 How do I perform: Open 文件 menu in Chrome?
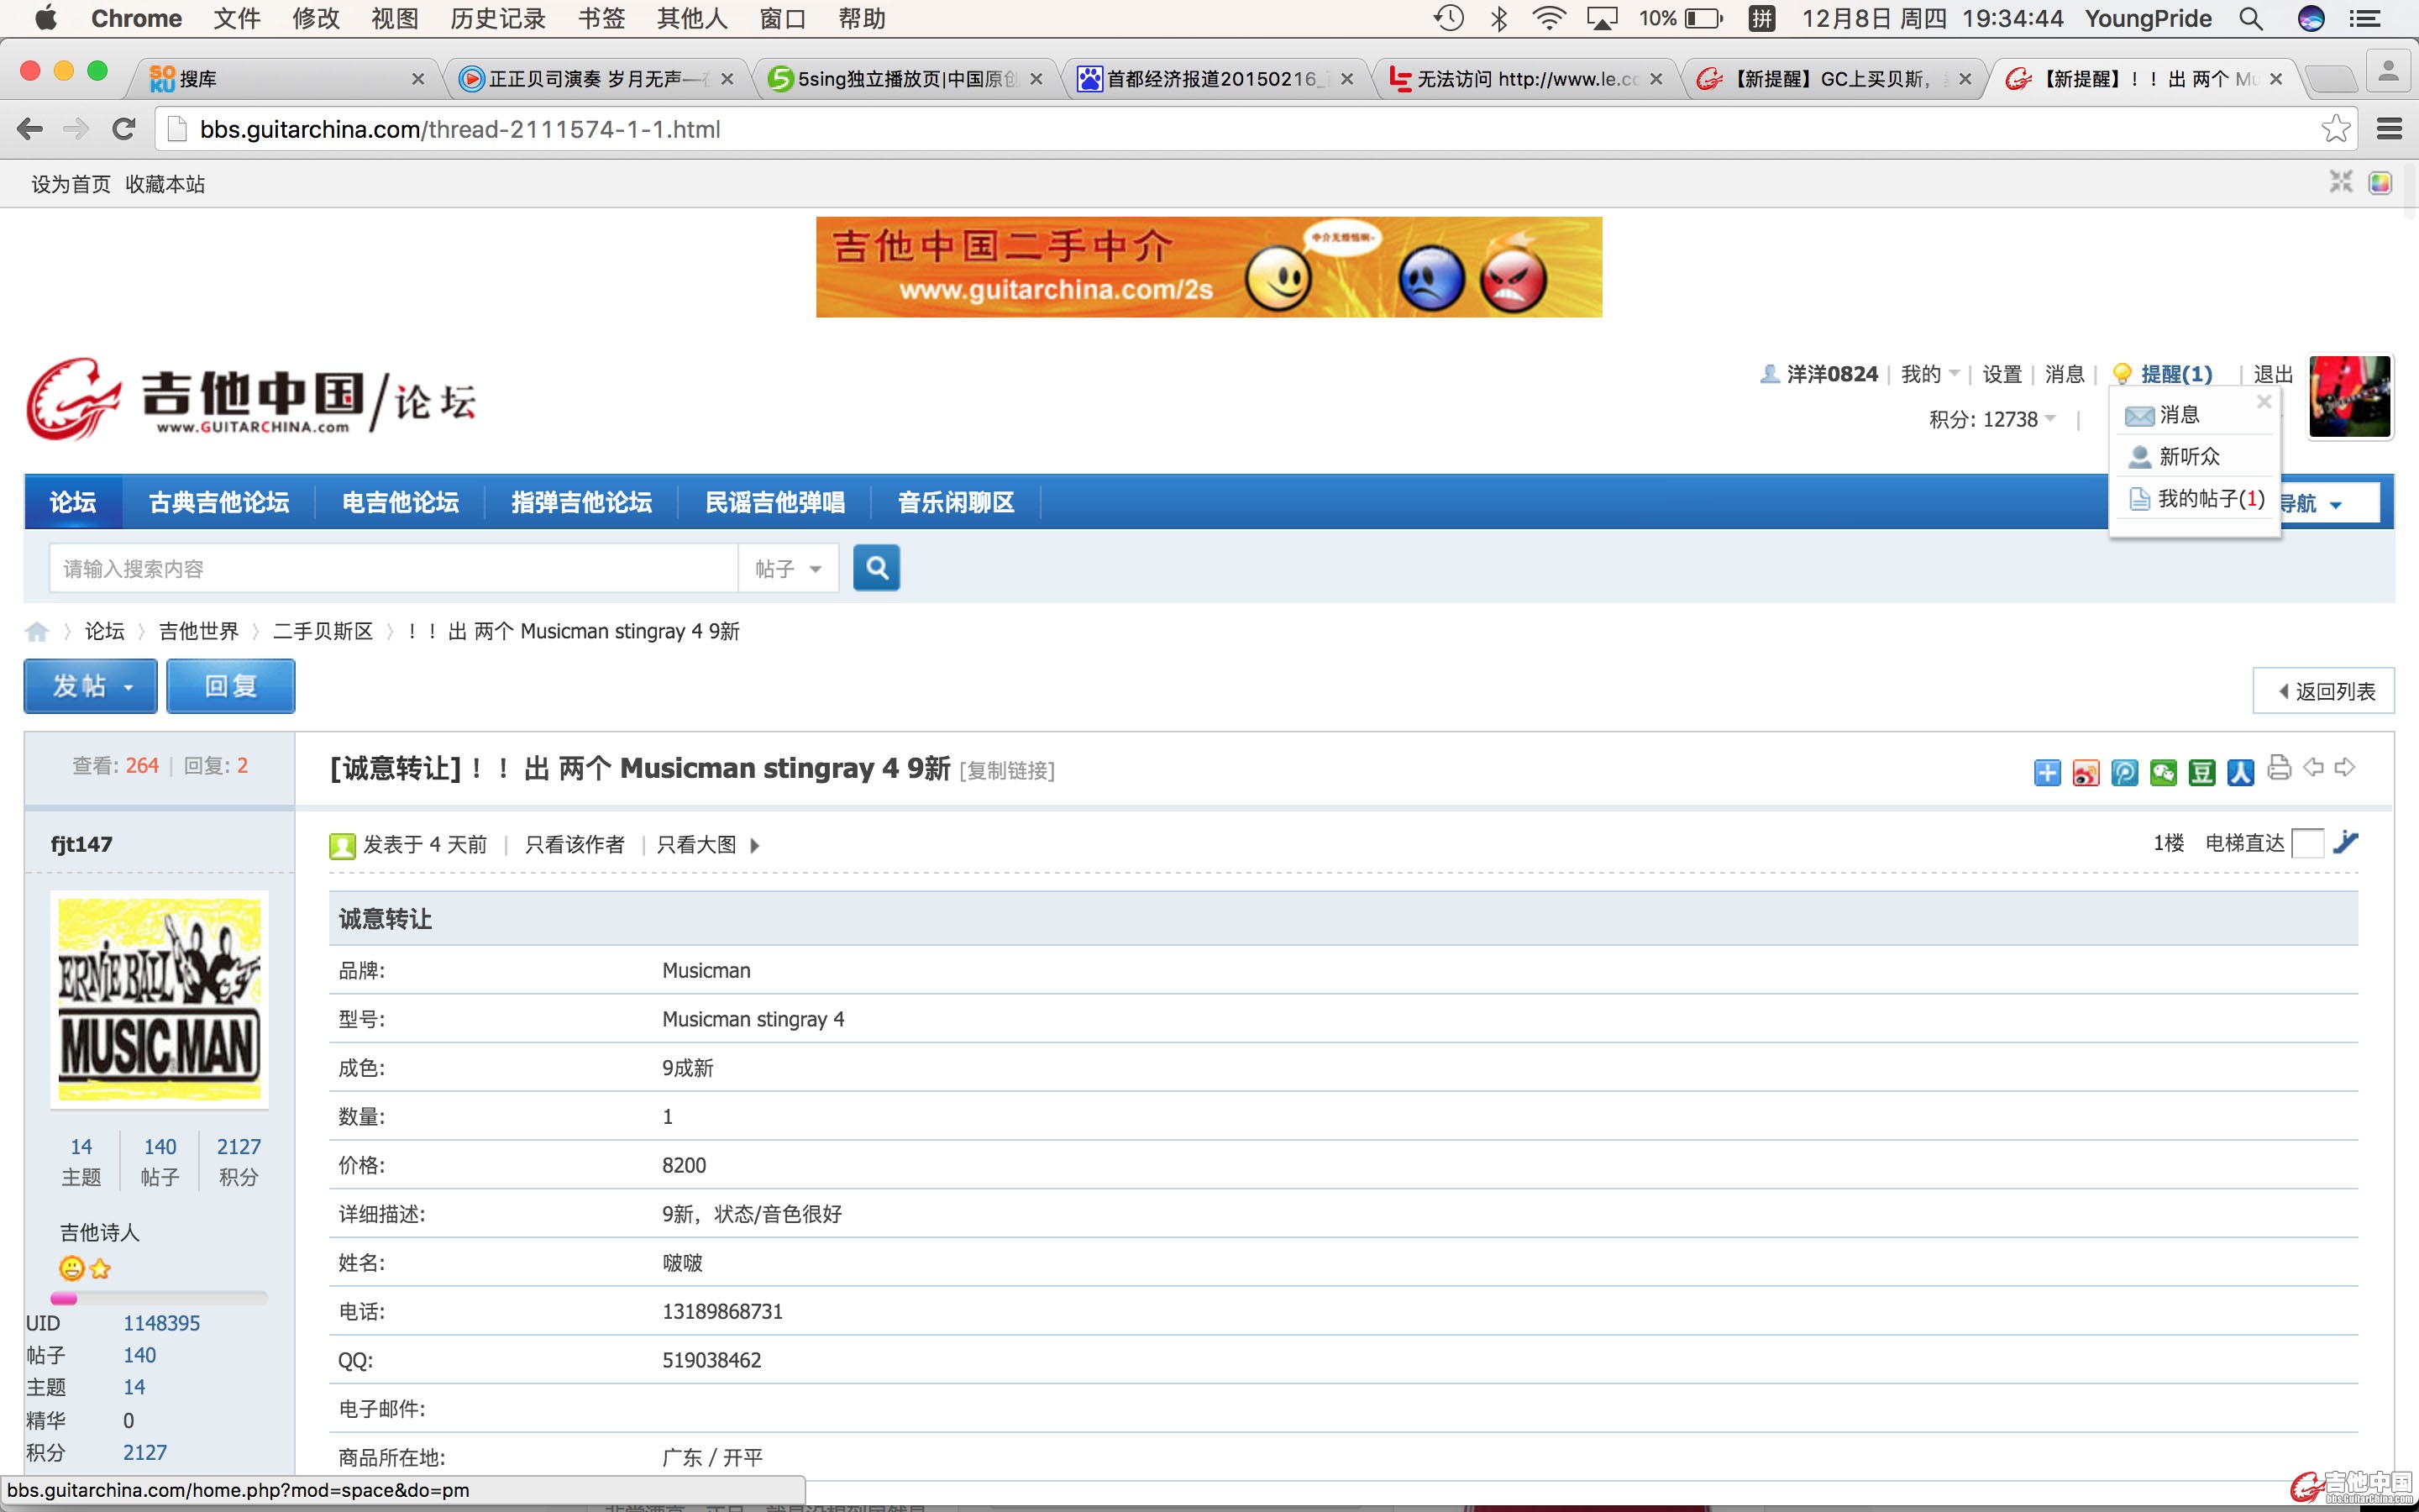(x=237, y=18)
